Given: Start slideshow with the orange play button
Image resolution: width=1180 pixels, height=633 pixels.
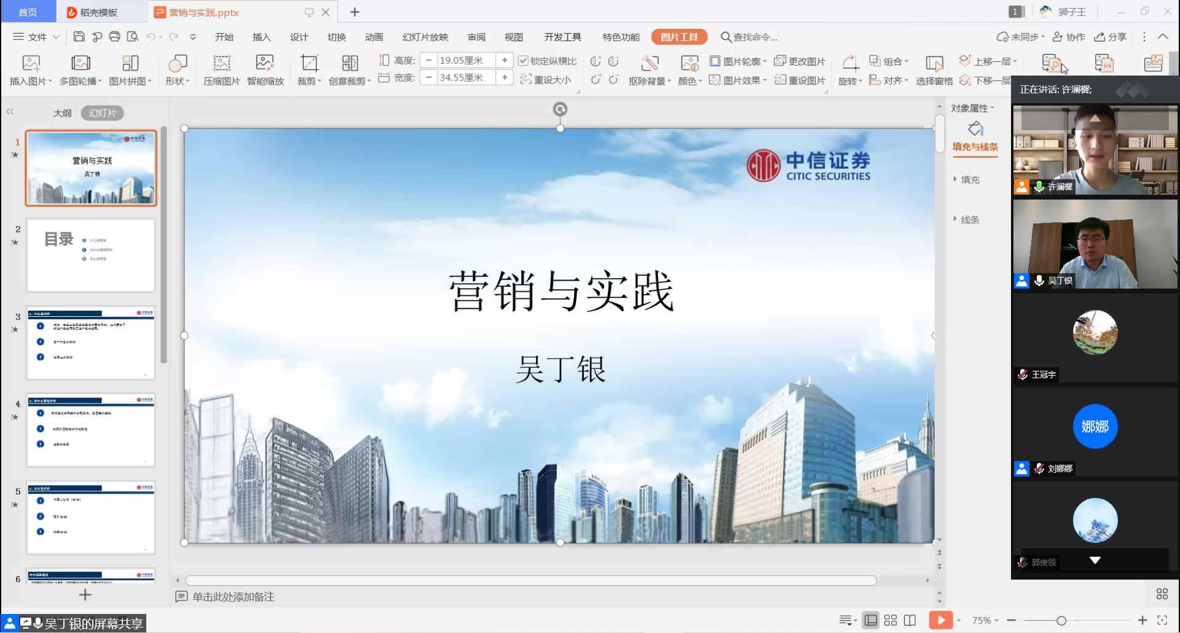Looking at the screenshot, I should click(940, 620).
